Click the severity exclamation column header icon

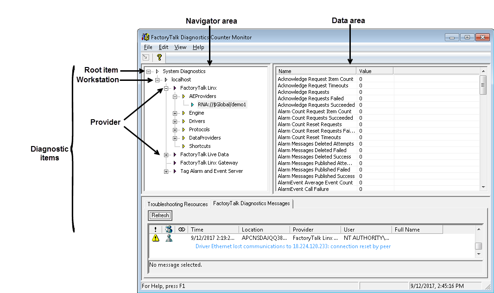pyautogui.click(x=155, y=229)
